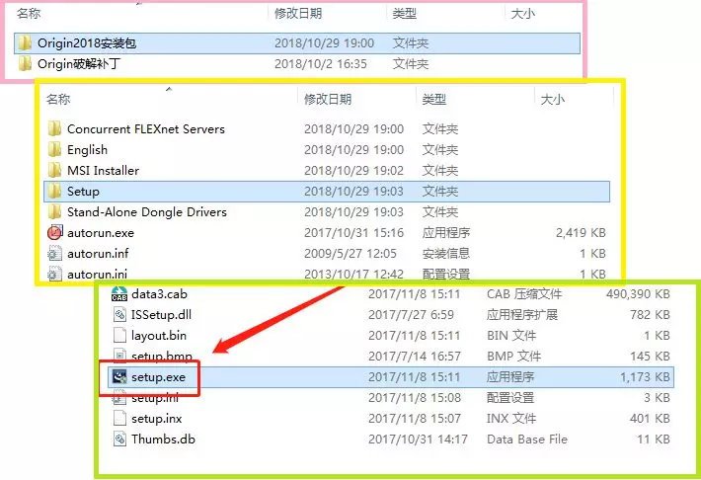Click the Stand-Alone Dongle Drivers folder icon
This screenshot has height=480, width=701.
coord(54,212)
